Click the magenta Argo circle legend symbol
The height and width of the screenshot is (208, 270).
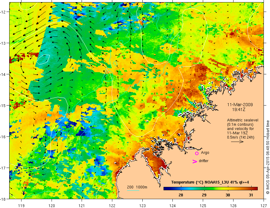[x=197, y=153]
